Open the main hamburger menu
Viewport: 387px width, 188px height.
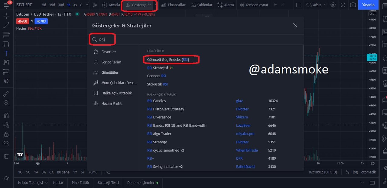(x=6, y=5)
